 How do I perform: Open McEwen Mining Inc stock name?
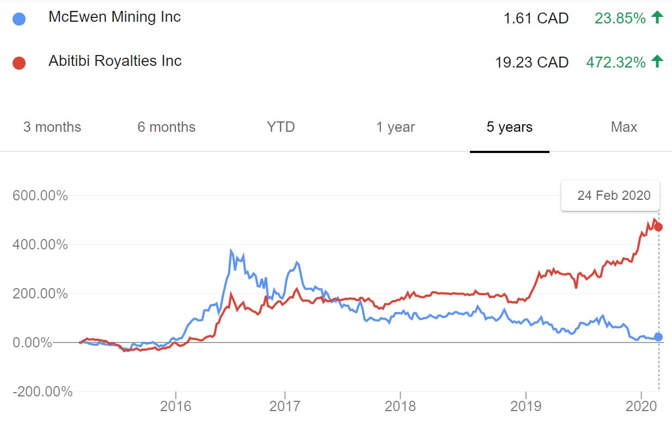[114, 17]
